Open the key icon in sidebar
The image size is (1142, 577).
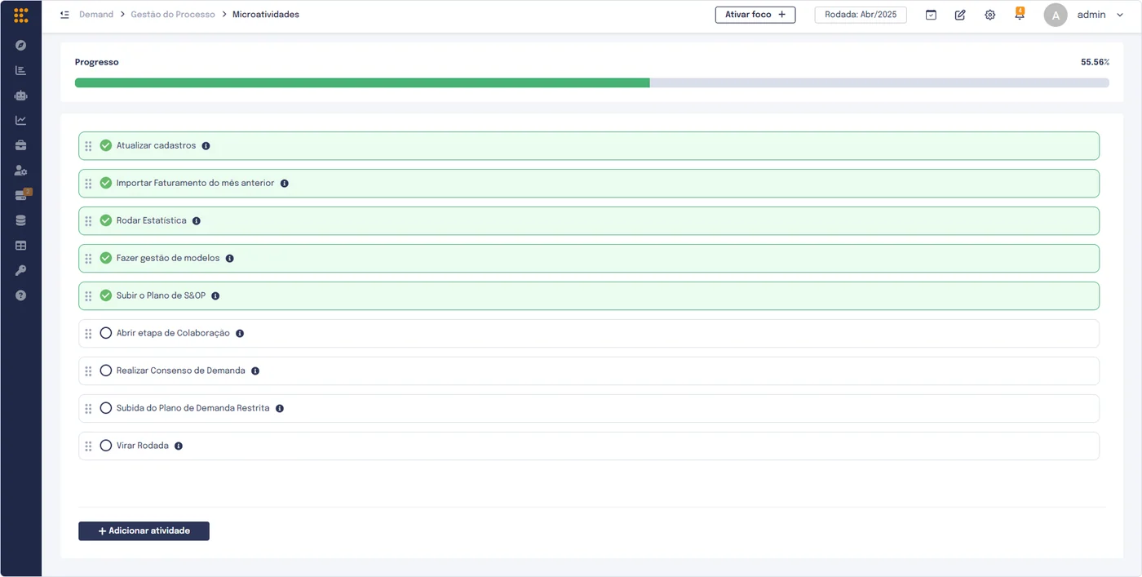20,270
